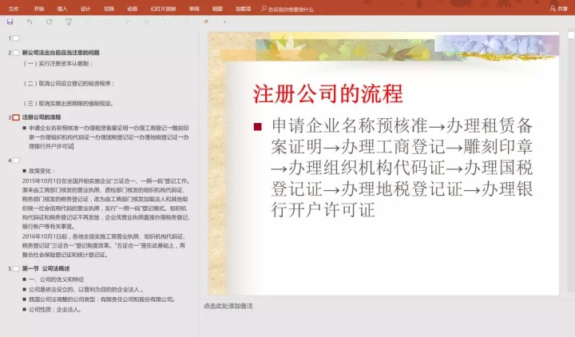This screenshot has width=575, height=337.
Task: Switch to the 审阅 ribbon tab
Action: click(194, 9)
